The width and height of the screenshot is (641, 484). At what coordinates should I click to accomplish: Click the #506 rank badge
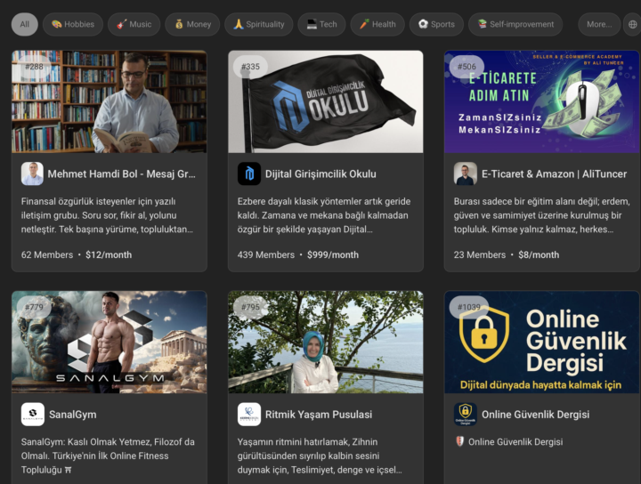coord(467,66)
